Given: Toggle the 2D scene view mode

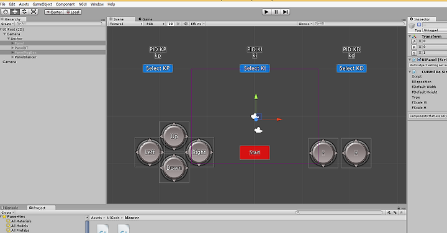Looking at the screenshot, I should 171,24.
